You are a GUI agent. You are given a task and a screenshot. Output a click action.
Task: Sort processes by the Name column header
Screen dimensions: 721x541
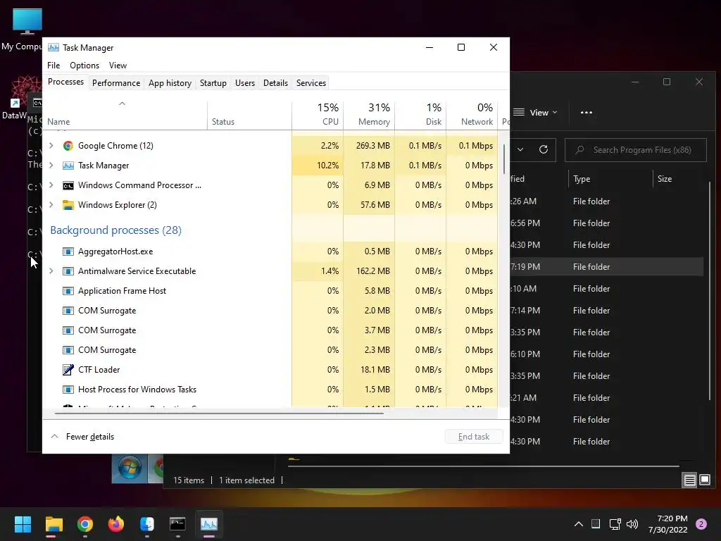125,116
